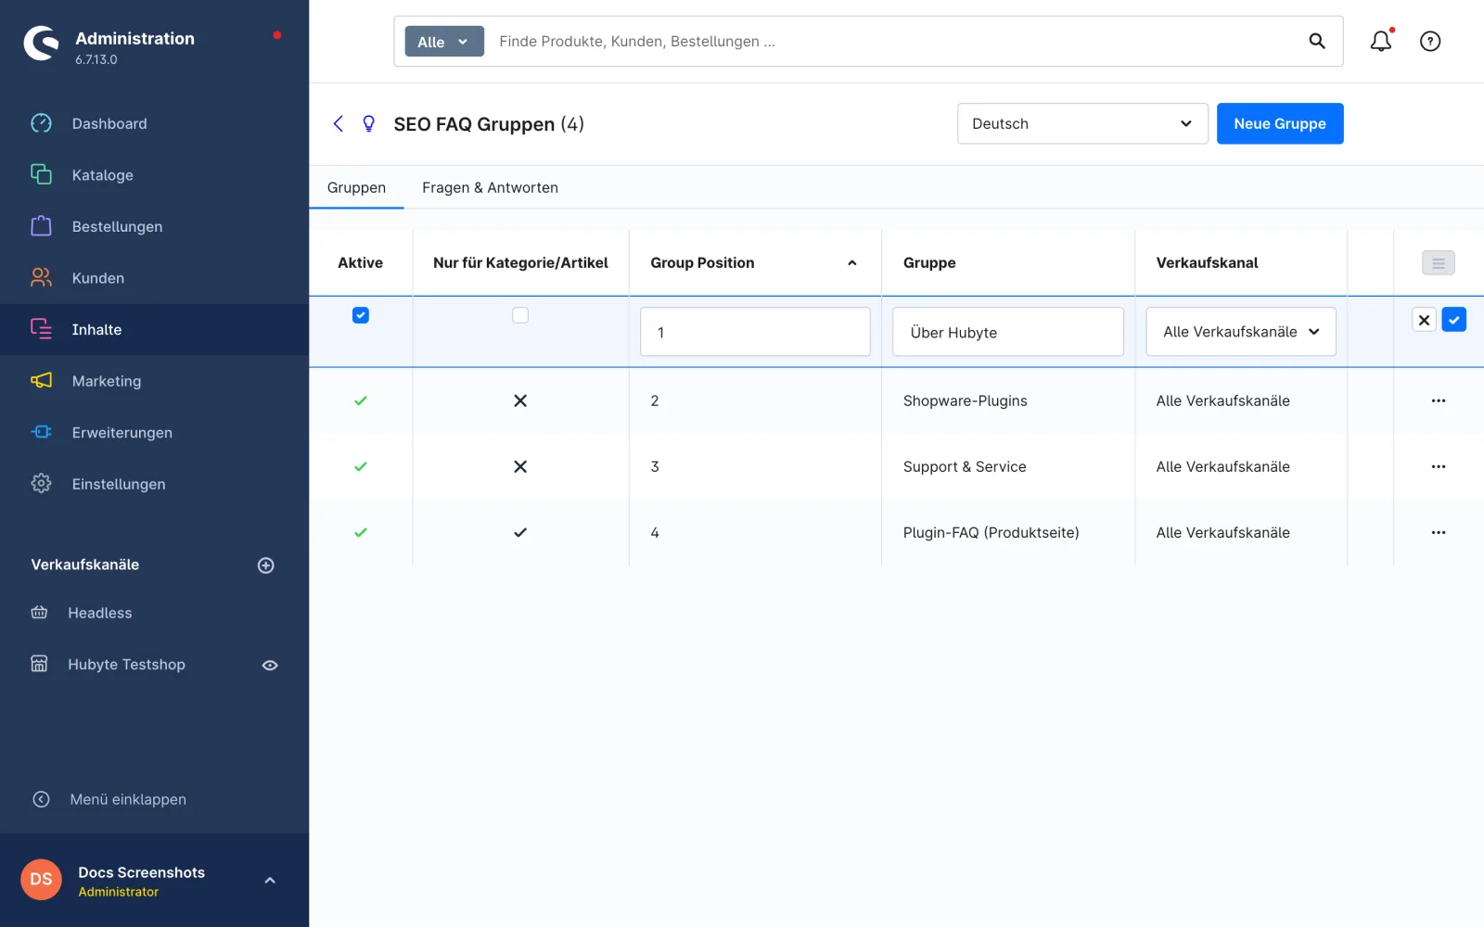Add a new Verkaufskanal with plus icon

point(266,565)
